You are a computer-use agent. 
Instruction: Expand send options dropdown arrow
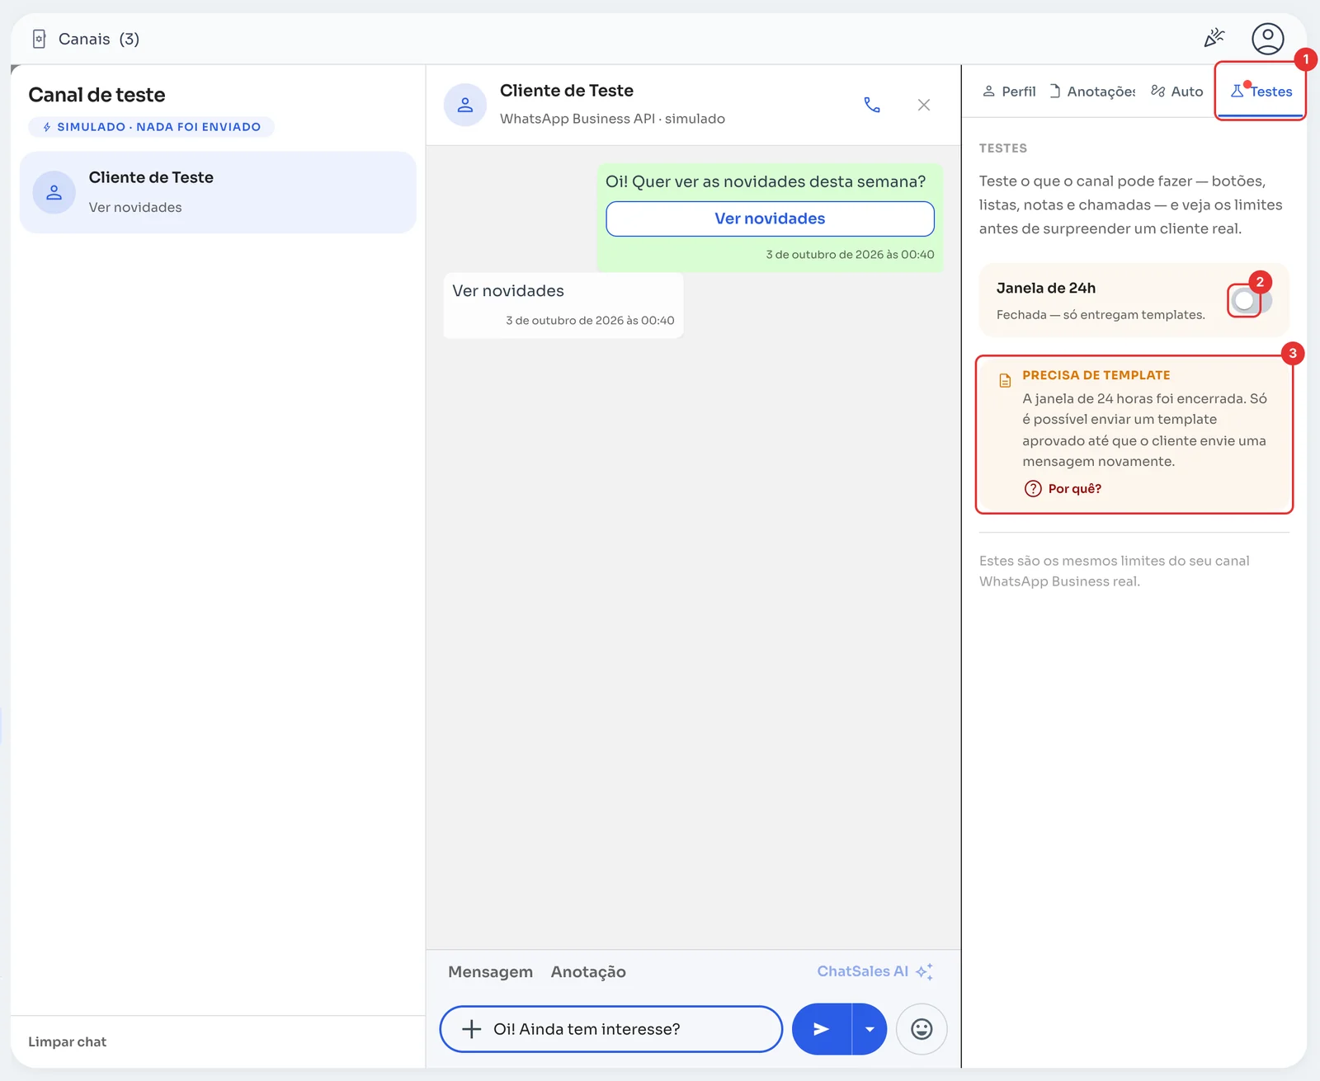[870, 1029]
